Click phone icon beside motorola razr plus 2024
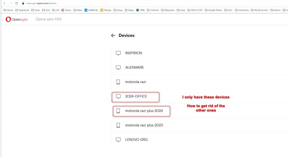The height and width of the screenshot is (157, 288). click(118, 111)
